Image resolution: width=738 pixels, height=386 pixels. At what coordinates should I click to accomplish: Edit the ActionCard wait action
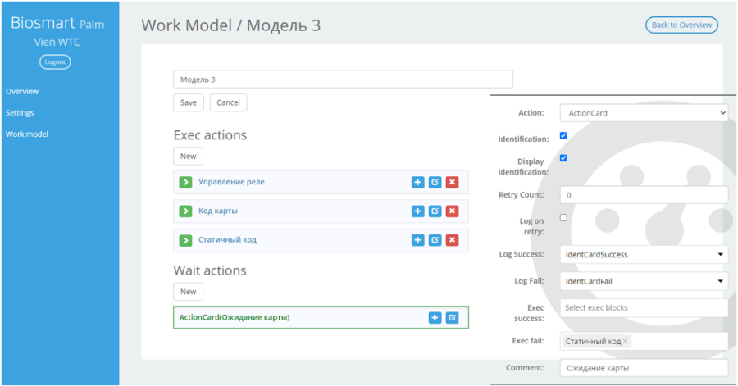[453, 318]
